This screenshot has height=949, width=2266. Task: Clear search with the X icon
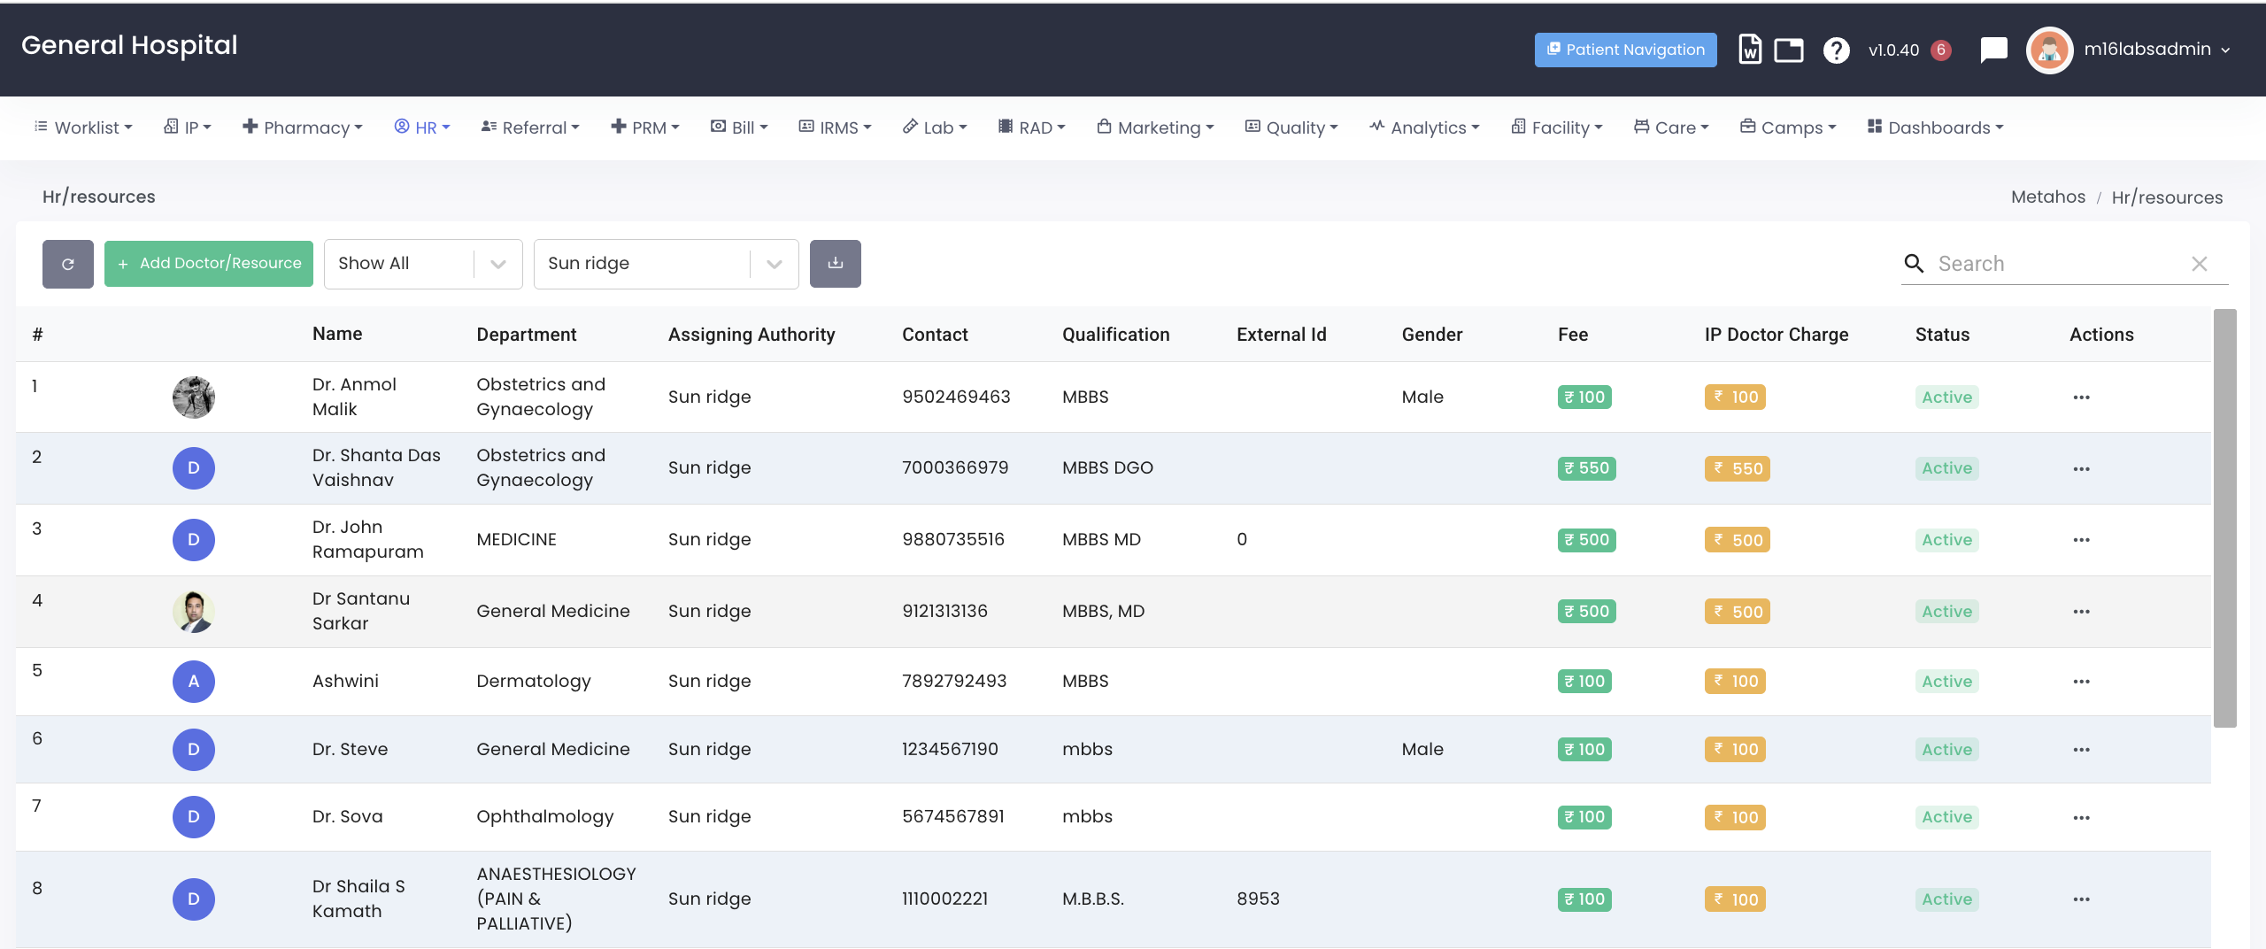click(2199, 264)
